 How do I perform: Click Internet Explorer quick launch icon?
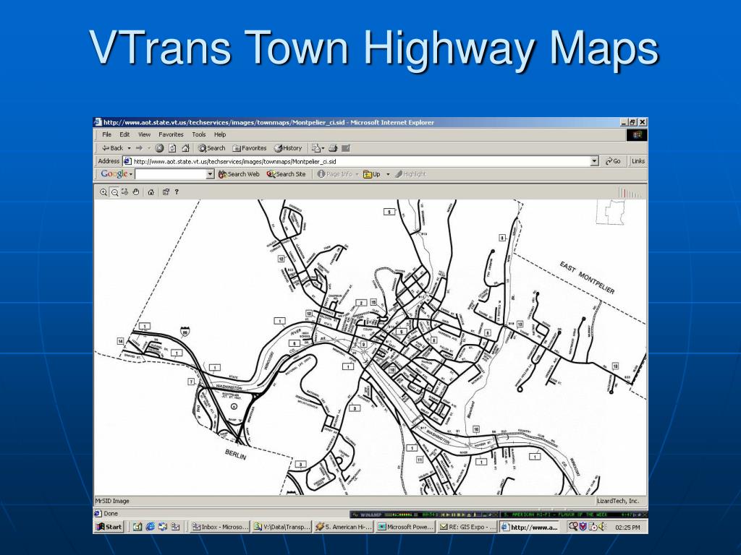tap(151, 527)
